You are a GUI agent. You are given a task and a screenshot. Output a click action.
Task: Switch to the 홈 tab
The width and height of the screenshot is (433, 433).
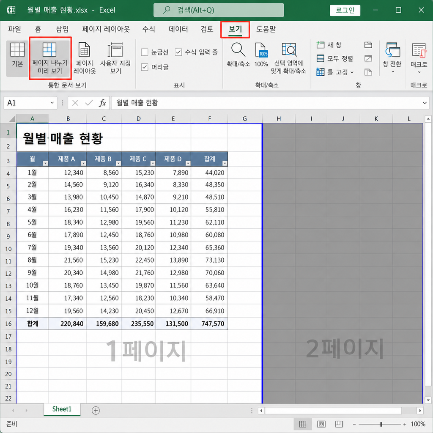click(x=38, y=29)
